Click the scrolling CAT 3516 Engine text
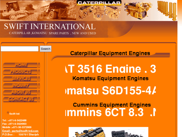This screenshot has height=137, width=182. click(111, 69)
